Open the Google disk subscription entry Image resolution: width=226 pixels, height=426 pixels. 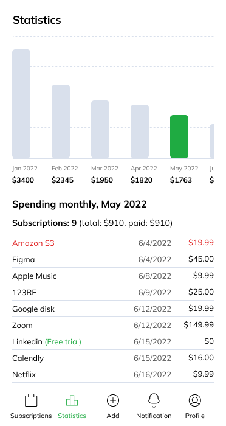(113, 309)
